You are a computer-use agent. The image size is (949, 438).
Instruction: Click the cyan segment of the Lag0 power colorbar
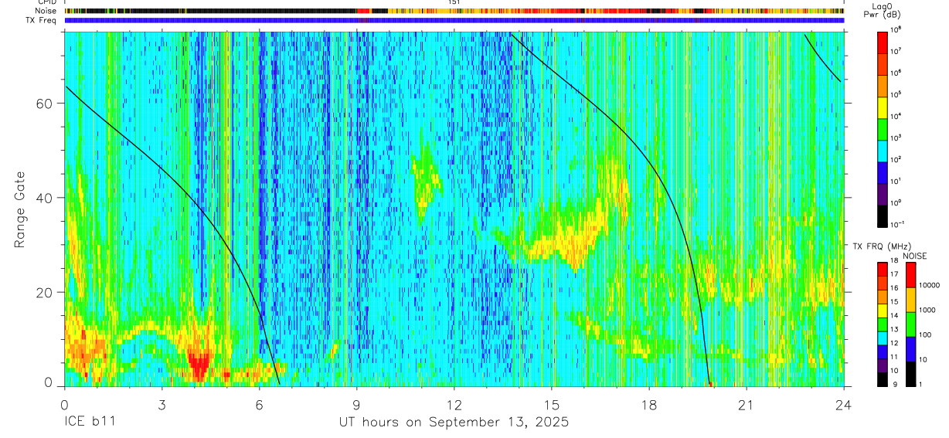(883, 151)
